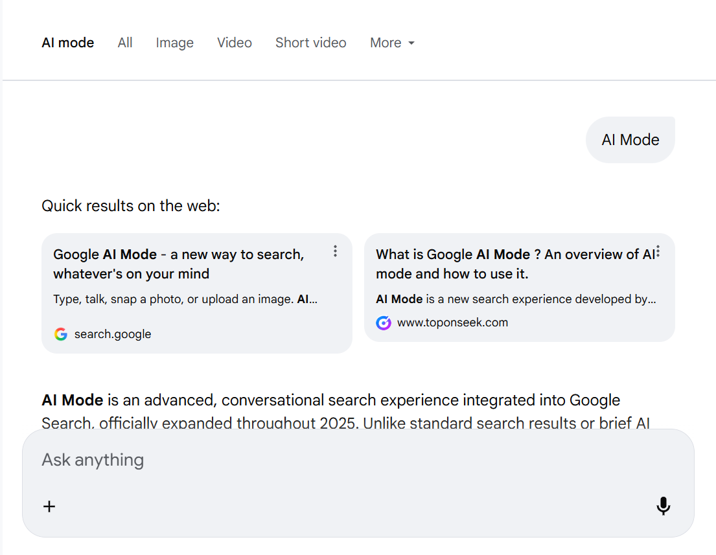Click the plus icon to attach files
Image resolution: width=716 pixels, height=555 pixels.
[49, 506]
